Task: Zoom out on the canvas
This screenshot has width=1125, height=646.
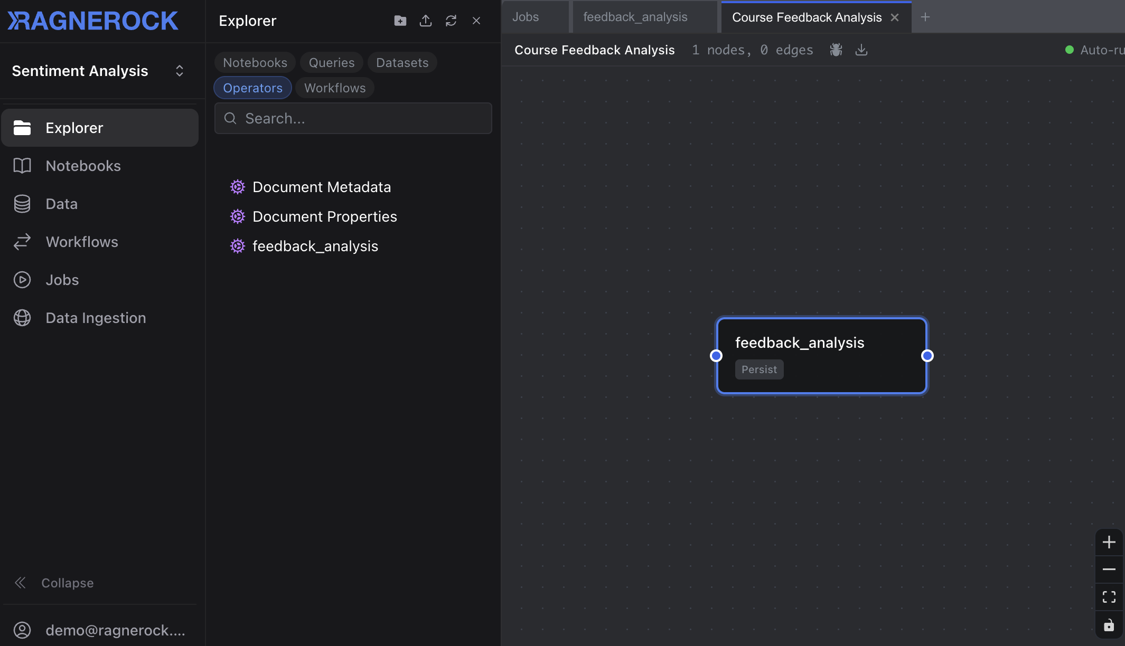Action: tap(1109, 569)
